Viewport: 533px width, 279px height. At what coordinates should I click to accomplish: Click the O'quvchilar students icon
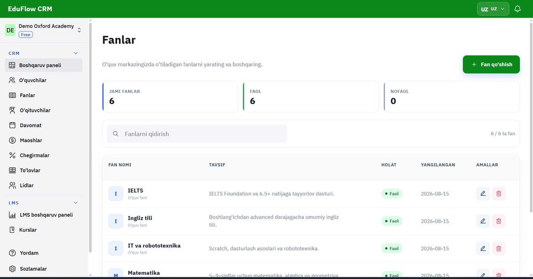click(x=12, y=80)
